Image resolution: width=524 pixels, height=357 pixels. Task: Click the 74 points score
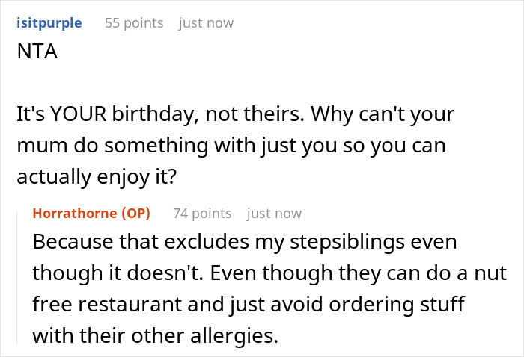tap(202, 214)
